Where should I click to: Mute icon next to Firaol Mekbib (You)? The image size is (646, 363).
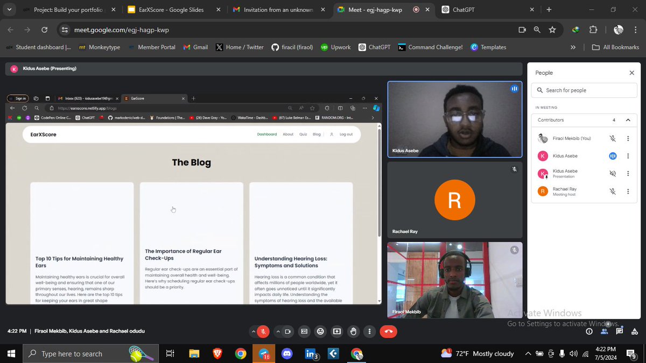point(613,138)
